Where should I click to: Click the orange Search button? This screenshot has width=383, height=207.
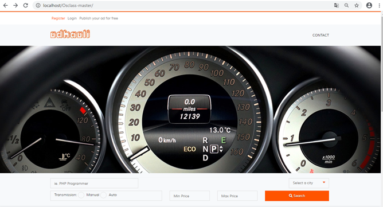click(297, 196)
